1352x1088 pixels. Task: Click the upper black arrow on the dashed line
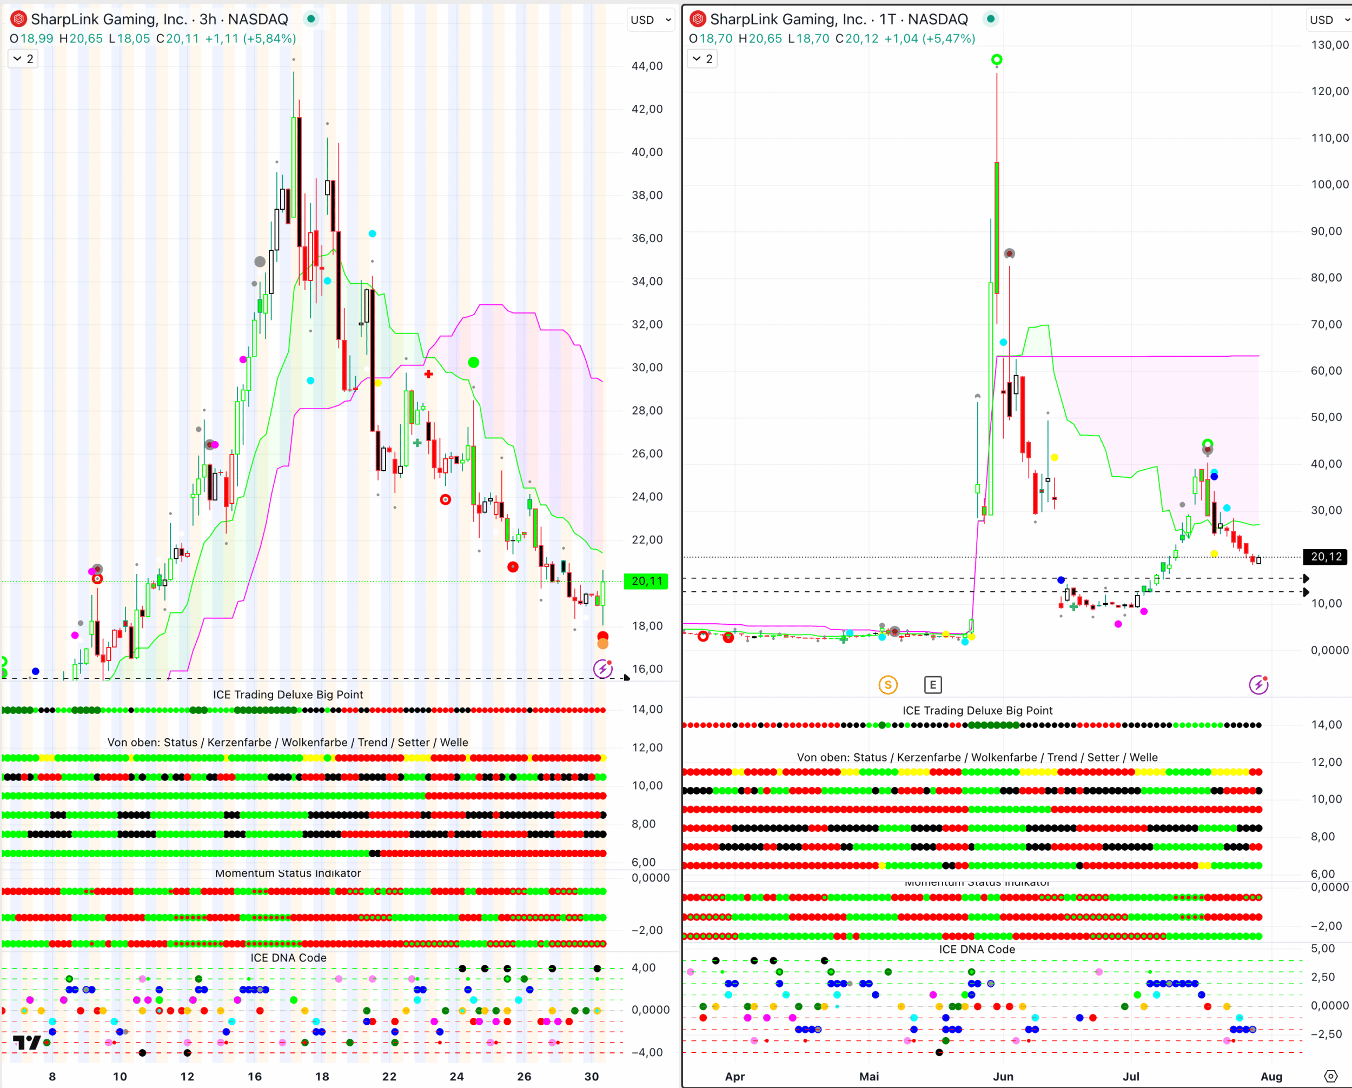(x=1305, y=578)
